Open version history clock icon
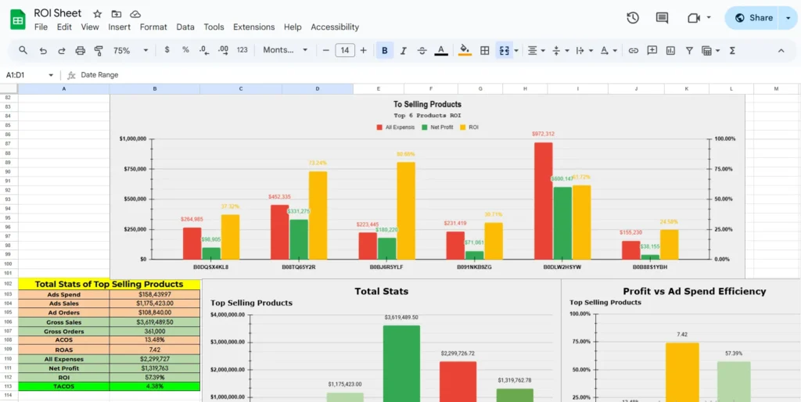 point(633,18)
